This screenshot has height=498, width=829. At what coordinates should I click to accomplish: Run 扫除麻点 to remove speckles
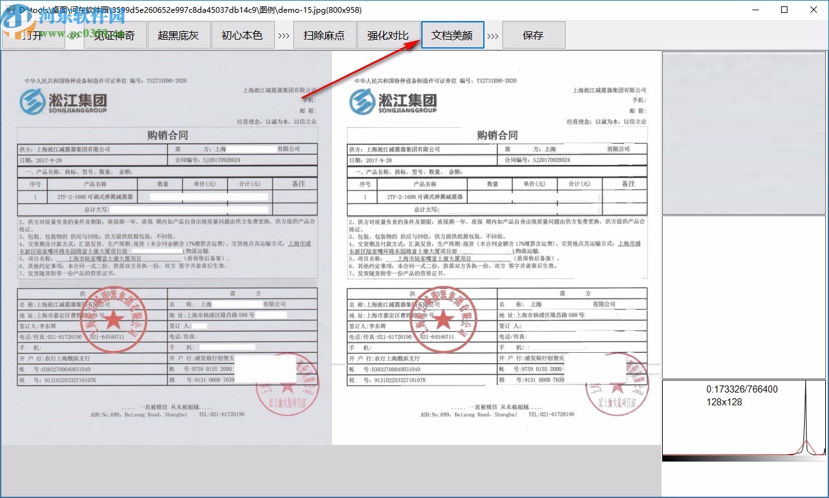coord(325,35)
